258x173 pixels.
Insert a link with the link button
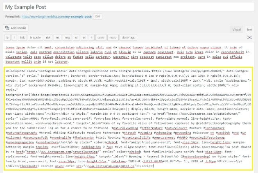(x=23, y=37)
